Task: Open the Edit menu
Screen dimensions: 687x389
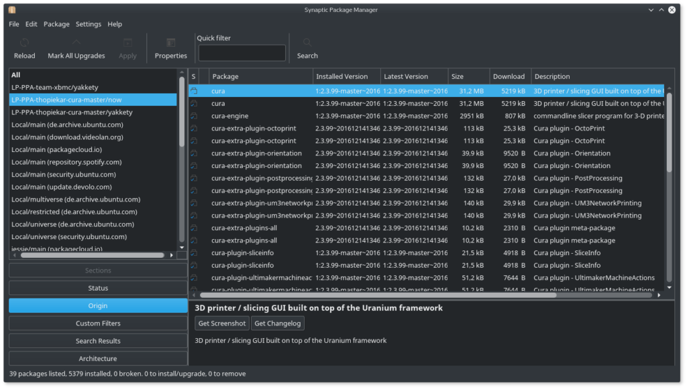Action: [31, 24]
